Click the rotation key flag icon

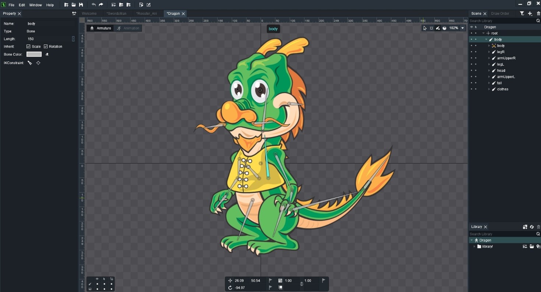270,288
